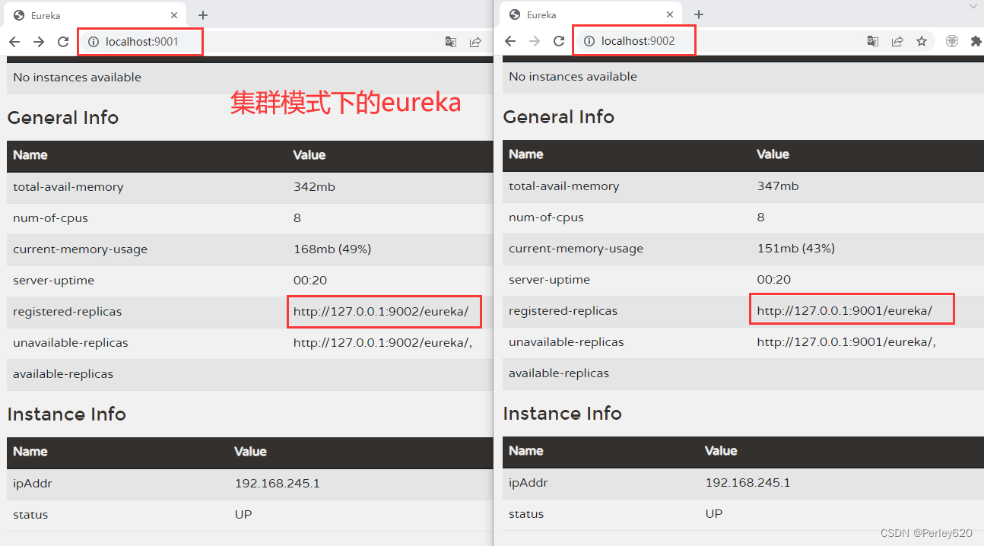Click available-replicas label on 9001 page

63,374
